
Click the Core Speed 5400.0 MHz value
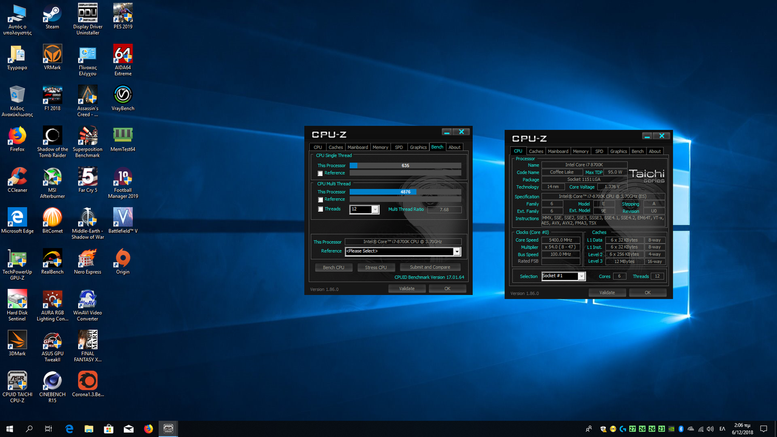click(560, 240)
